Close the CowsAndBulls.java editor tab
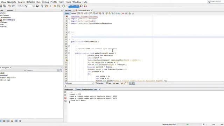 pyautogui.click(x=92, y=10)
